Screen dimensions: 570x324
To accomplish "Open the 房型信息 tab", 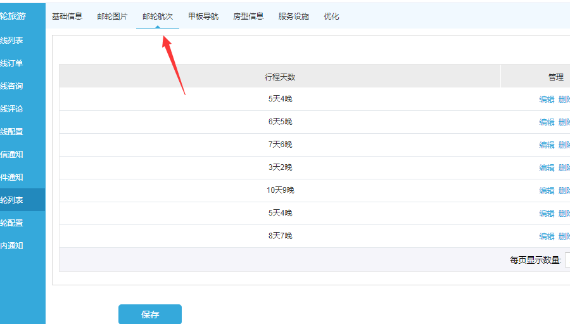I will pos(248,16).
